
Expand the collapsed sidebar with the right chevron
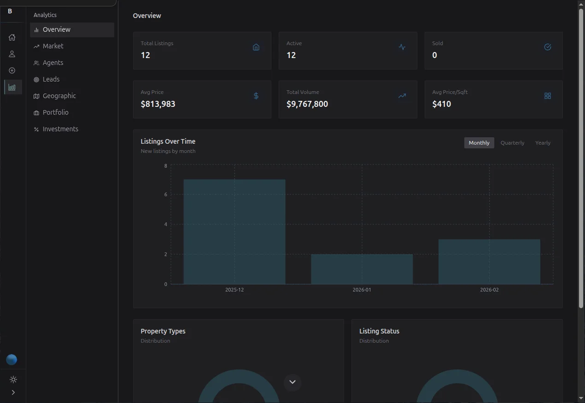click(x=13, y=392)
